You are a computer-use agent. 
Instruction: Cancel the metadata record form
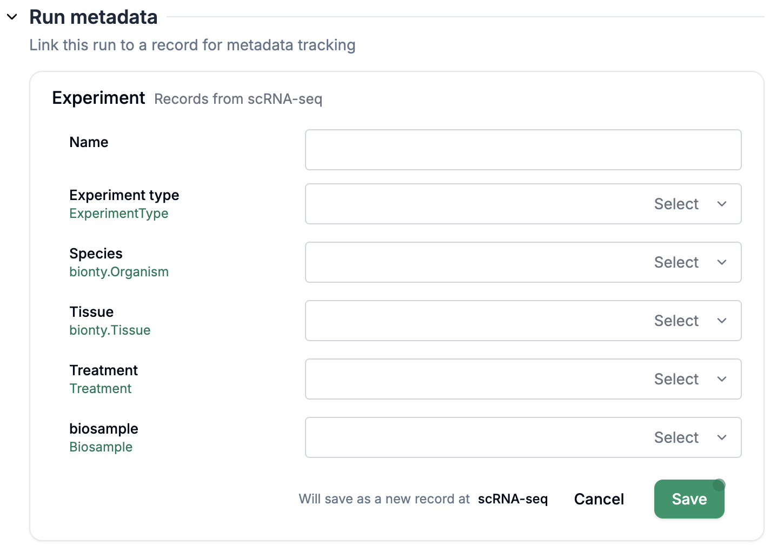[599, 499]
